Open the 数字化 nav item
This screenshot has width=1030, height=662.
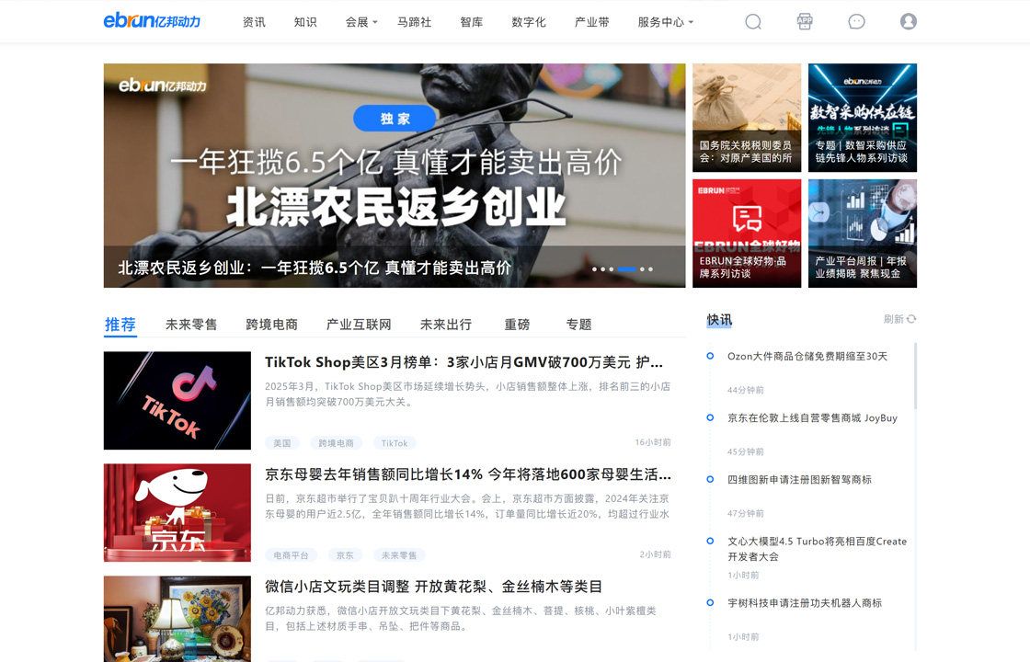(529, 22)
